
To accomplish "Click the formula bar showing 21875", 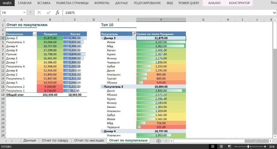I will 166,13.
